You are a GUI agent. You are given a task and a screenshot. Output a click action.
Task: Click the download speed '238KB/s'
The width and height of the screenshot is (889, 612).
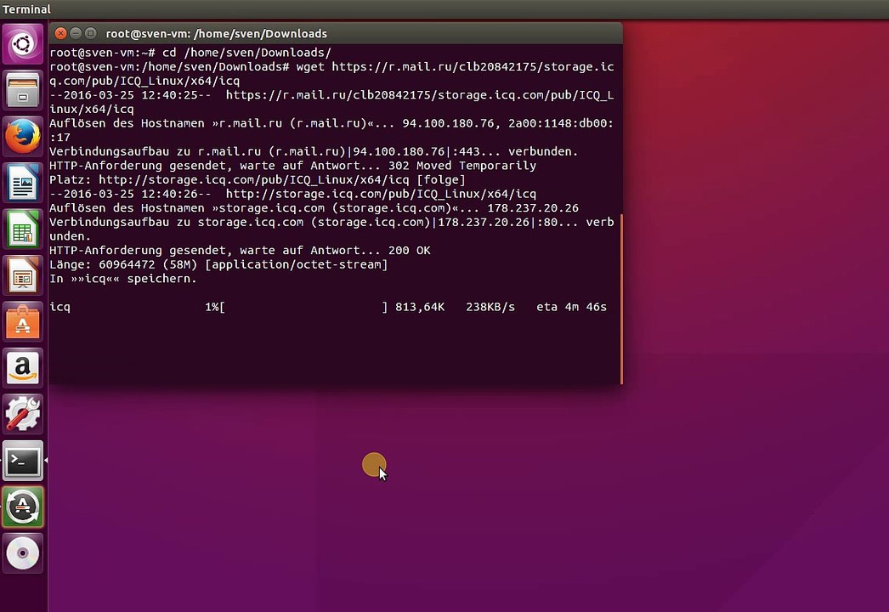490,307
